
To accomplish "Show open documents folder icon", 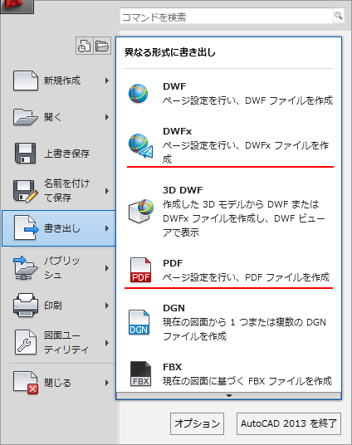I will 102,46.
